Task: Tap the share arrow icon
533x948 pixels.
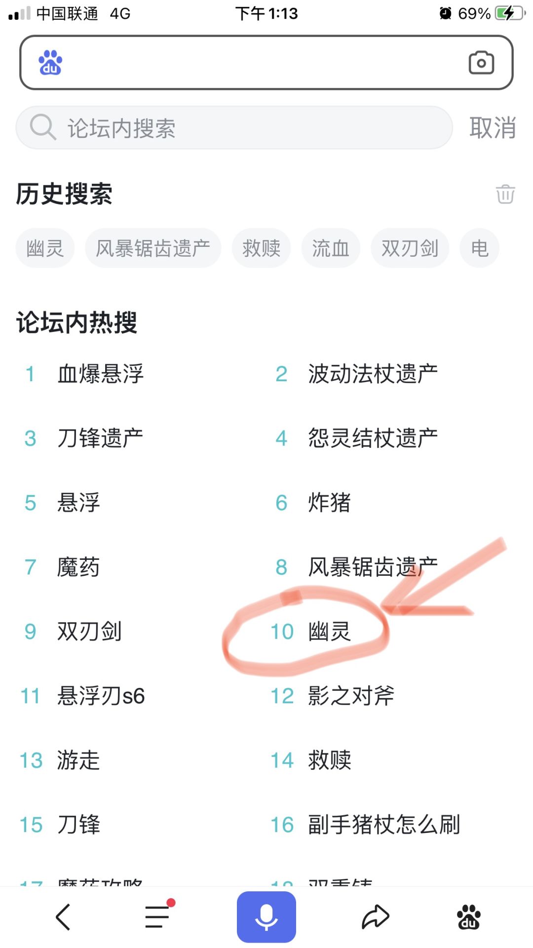Action: click(x=376, y=917)
